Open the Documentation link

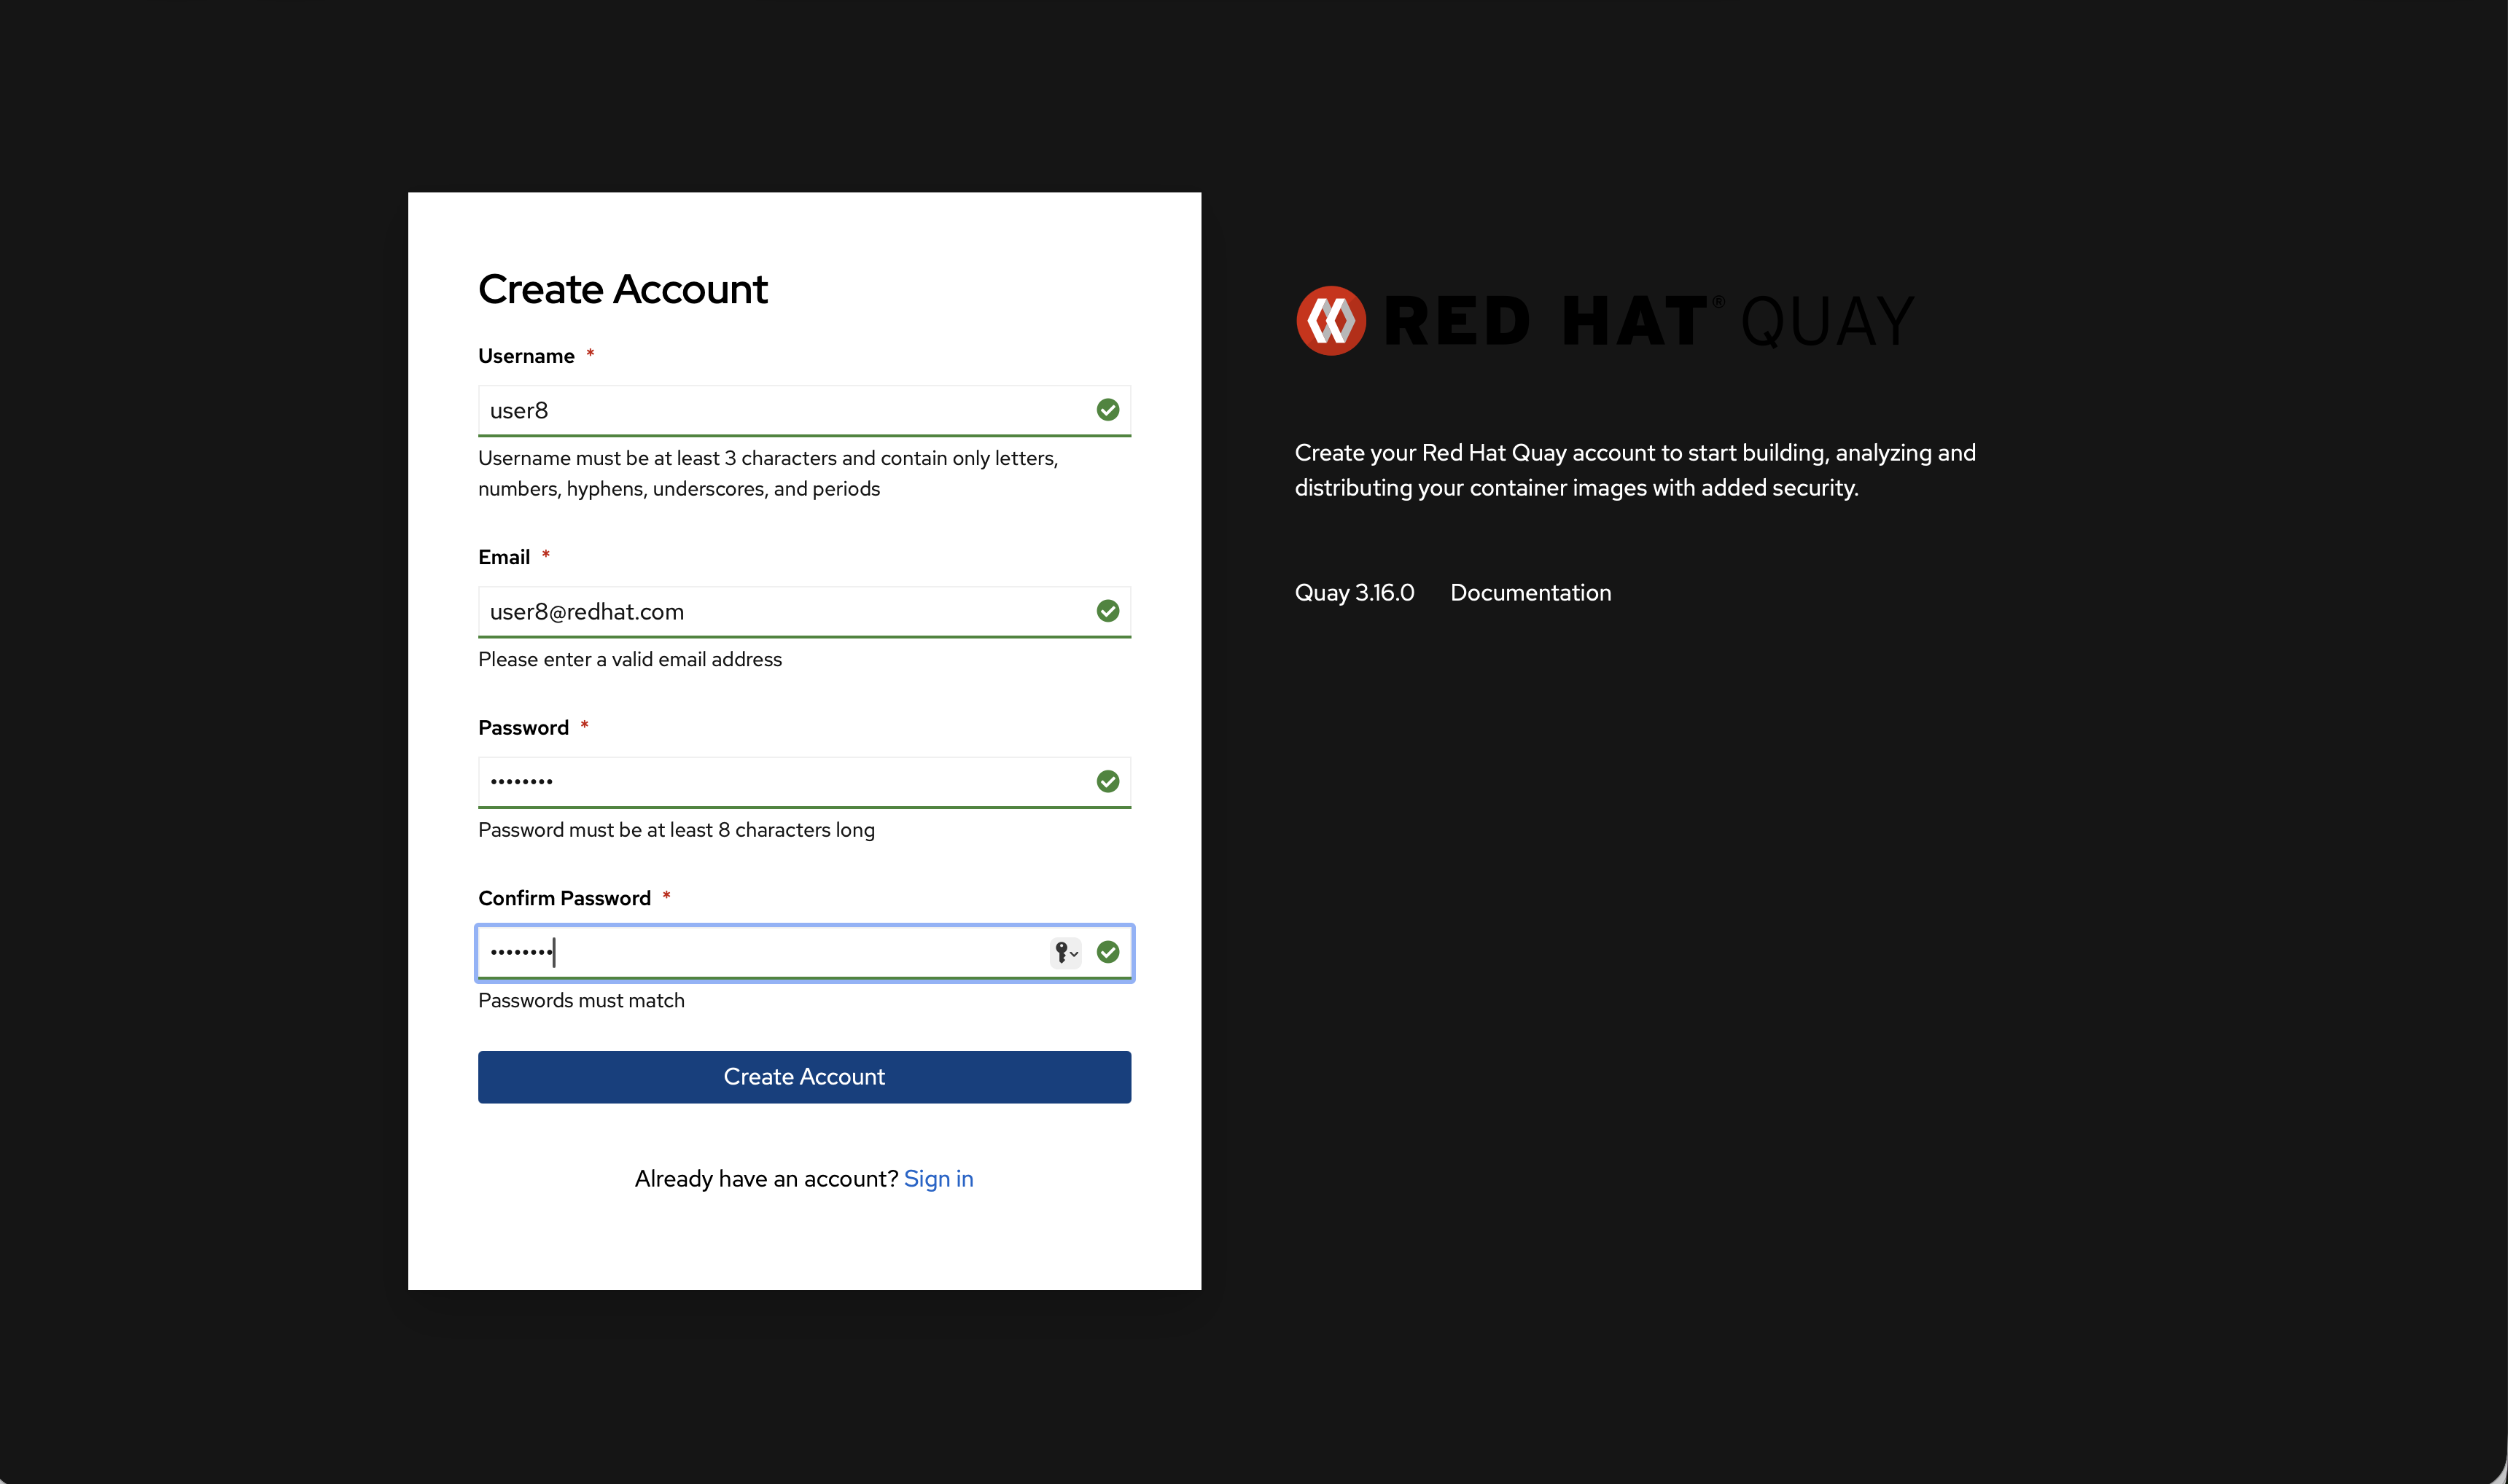[1530, 592]
